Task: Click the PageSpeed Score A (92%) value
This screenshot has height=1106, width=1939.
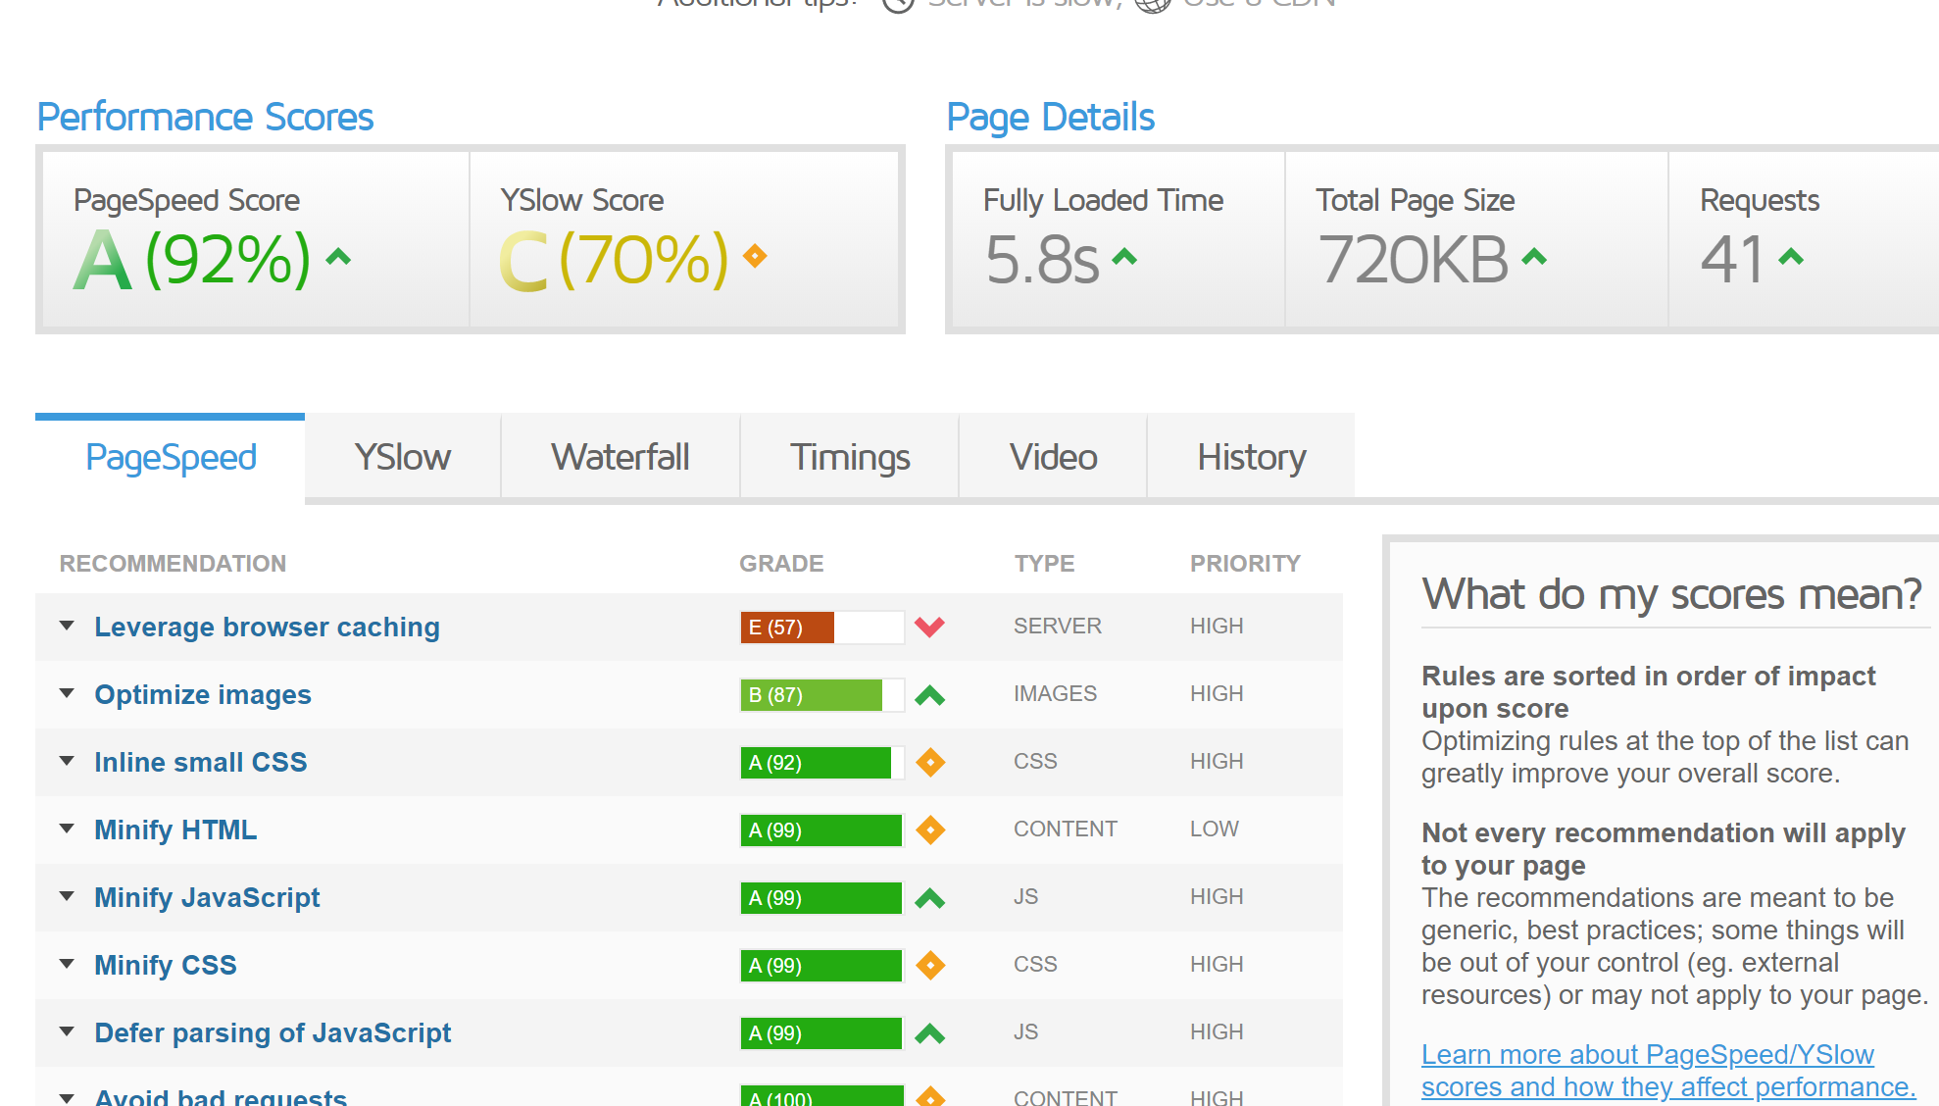Action: (x=192, y=260)
